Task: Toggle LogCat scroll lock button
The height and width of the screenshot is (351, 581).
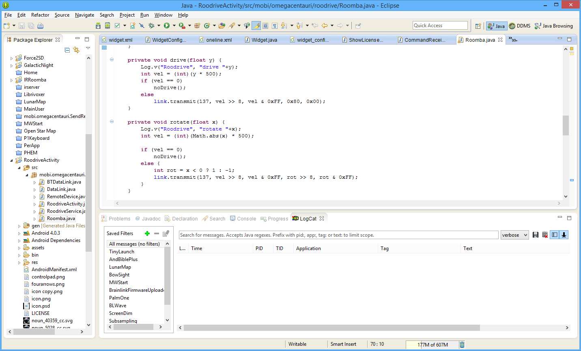Action: pyautogui.click(x=564, y=235)
